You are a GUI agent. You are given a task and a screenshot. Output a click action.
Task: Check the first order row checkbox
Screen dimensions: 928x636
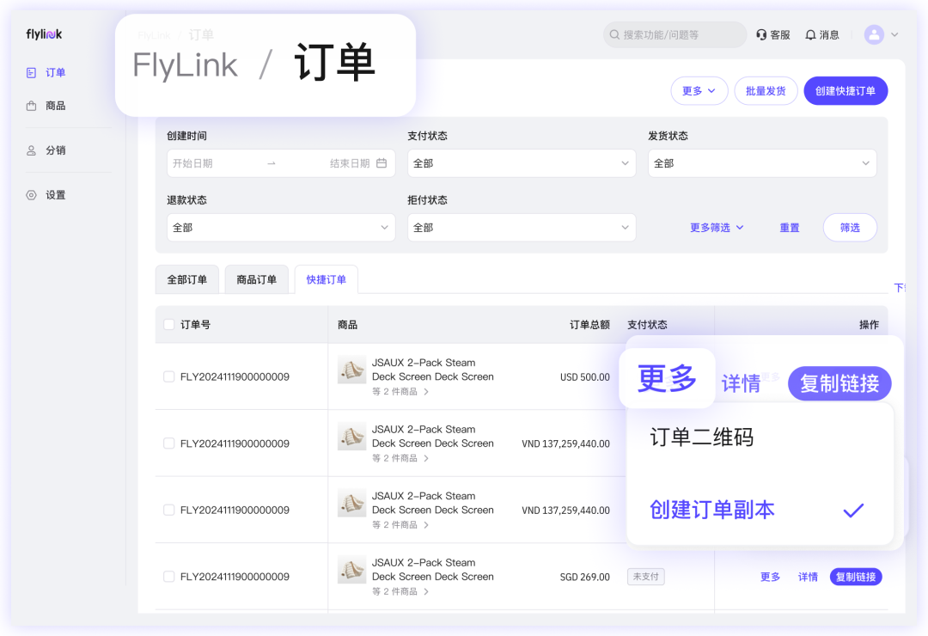point(169,377)
